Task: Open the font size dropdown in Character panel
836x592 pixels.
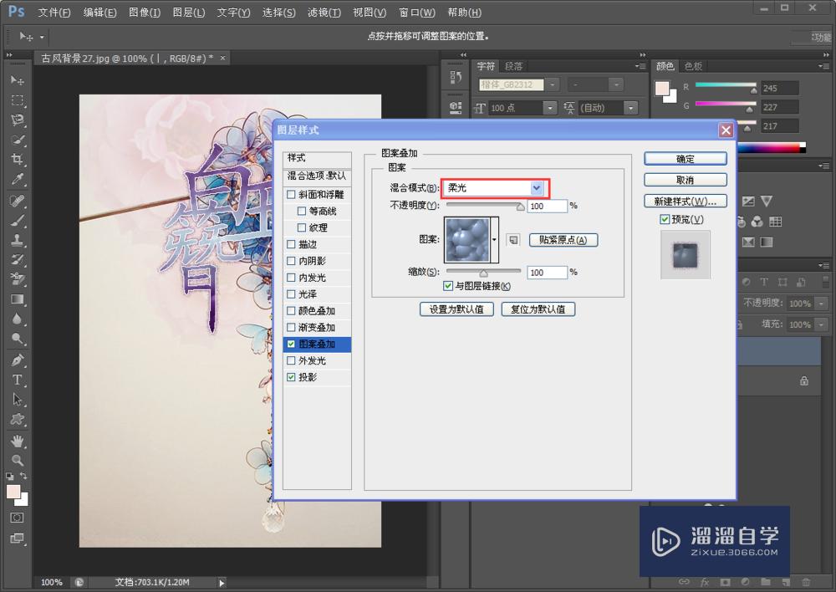Action: [549, 108]
